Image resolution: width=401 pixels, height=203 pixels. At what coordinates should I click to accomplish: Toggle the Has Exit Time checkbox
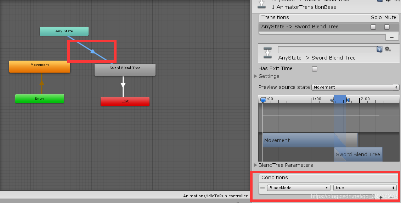[x=315, y=68]
